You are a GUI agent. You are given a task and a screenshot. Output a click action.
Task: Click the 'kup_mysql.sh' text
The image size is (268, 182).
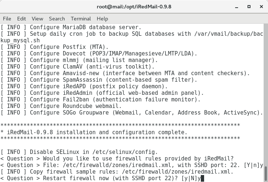20,40
